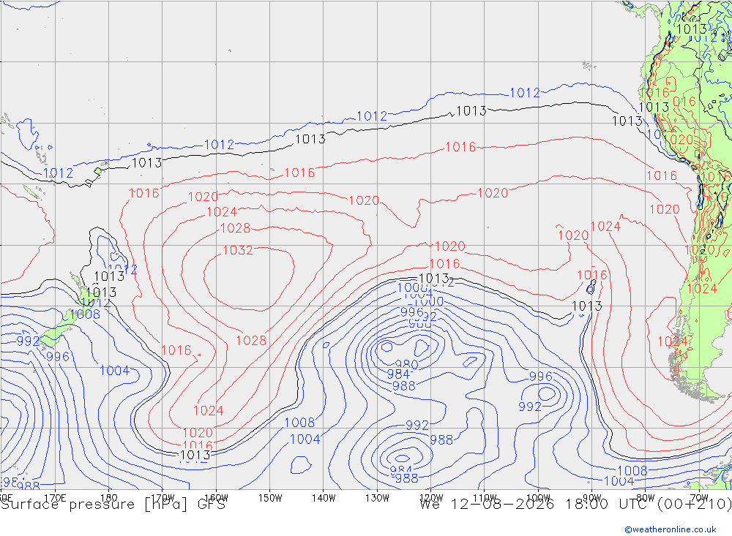Click the 1004 blue label east of New Zealand
This screenshot has height=536, width=732.
[114, 371]
